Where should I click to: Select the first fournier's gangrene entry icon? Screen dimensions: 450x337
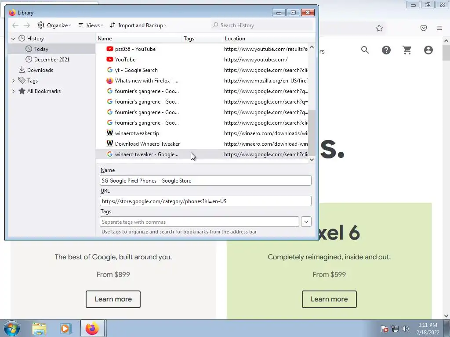pos(109,91)
